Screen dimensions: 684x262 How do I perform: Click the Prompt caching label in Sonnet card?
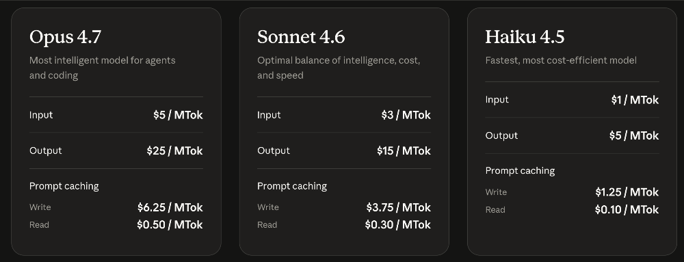coord(292,186)
